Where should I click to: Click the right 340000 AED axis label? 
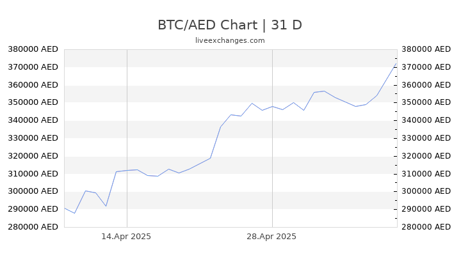[x=426, y=120]
